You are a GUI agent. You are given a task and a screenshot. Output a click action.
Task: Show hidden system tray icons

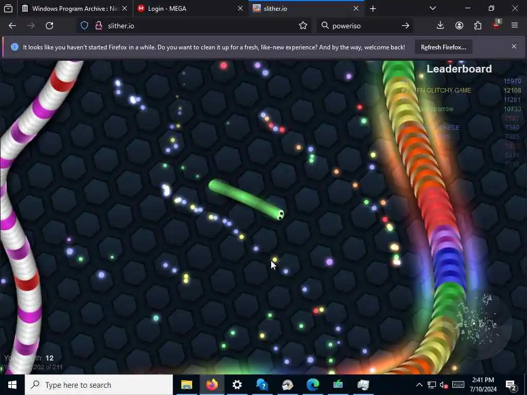pos(419,385)
